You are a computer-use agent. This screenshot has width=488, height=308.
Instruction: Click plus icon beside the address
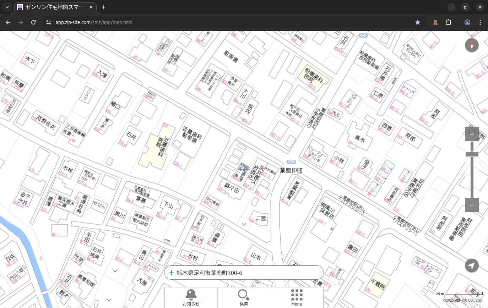click(172, 273)
